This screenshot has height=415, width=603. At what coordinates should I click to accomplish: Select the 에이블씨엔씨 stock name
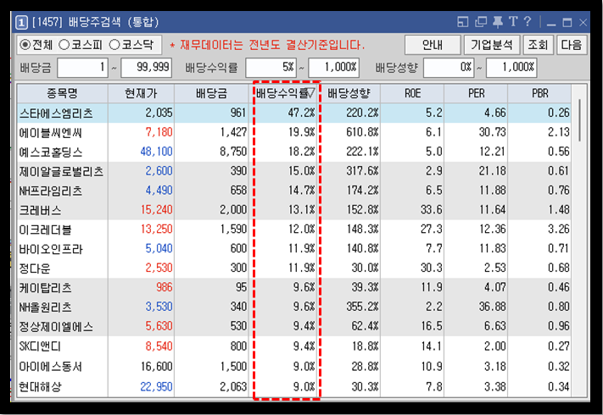51,133
